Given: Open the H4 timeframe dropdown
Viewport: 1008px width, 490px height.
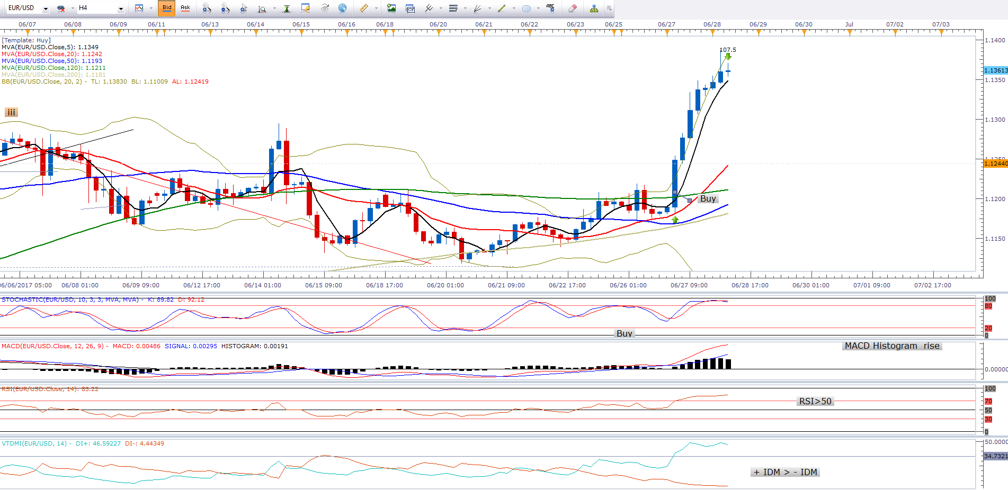Looking at the screenshot, I should pyautogui.click(x=121, y=8).
